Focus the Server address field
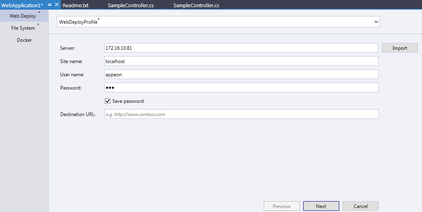The height and width of the screenshot is (212, 422). (x=241, y=48)
